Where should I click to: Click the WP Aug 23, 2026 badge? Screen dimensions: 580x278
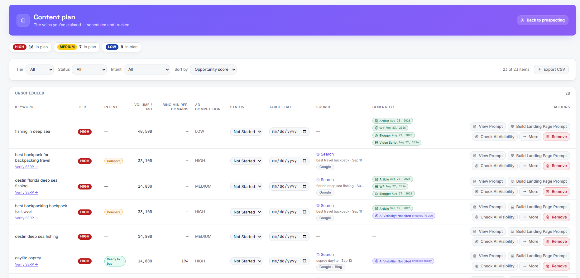tap(390, 128)
